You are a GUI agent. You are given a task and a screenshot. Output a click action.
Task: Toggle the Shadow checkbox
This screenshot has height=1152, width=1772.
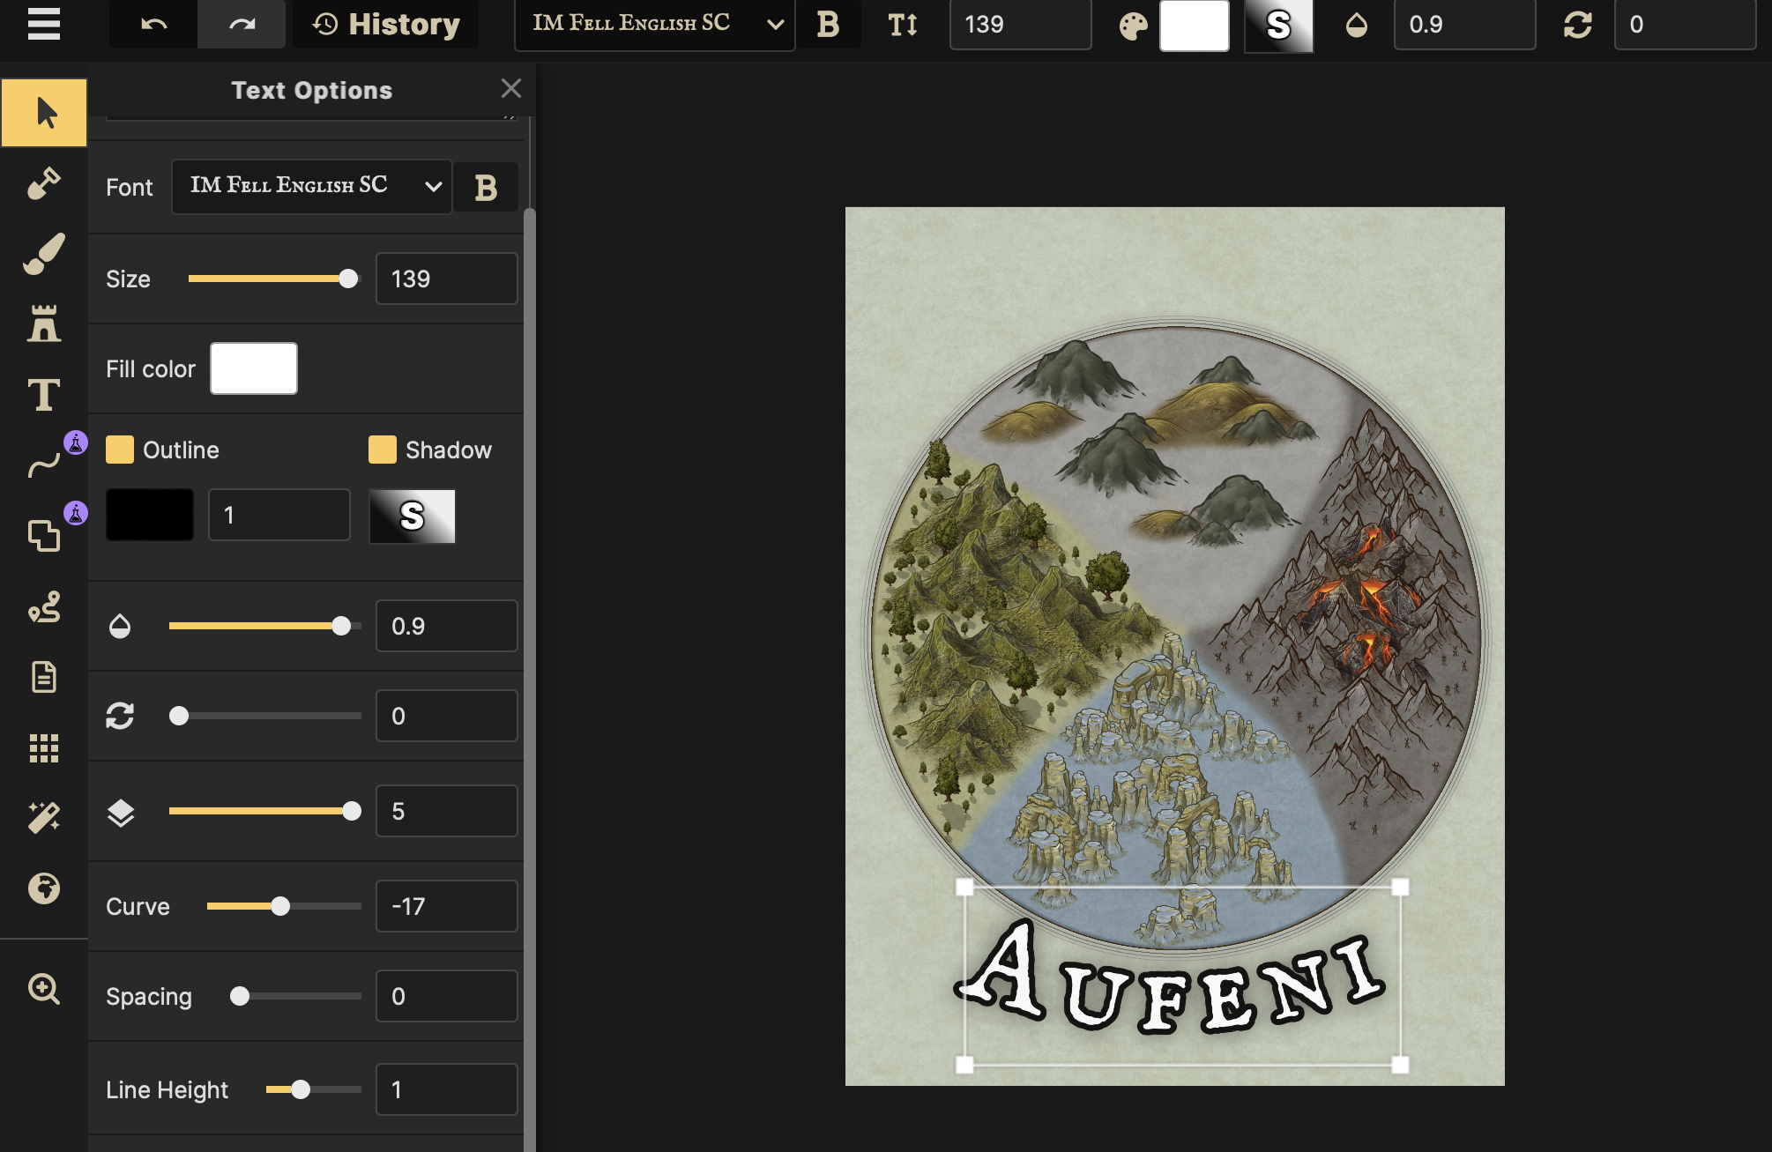(383, 450)
